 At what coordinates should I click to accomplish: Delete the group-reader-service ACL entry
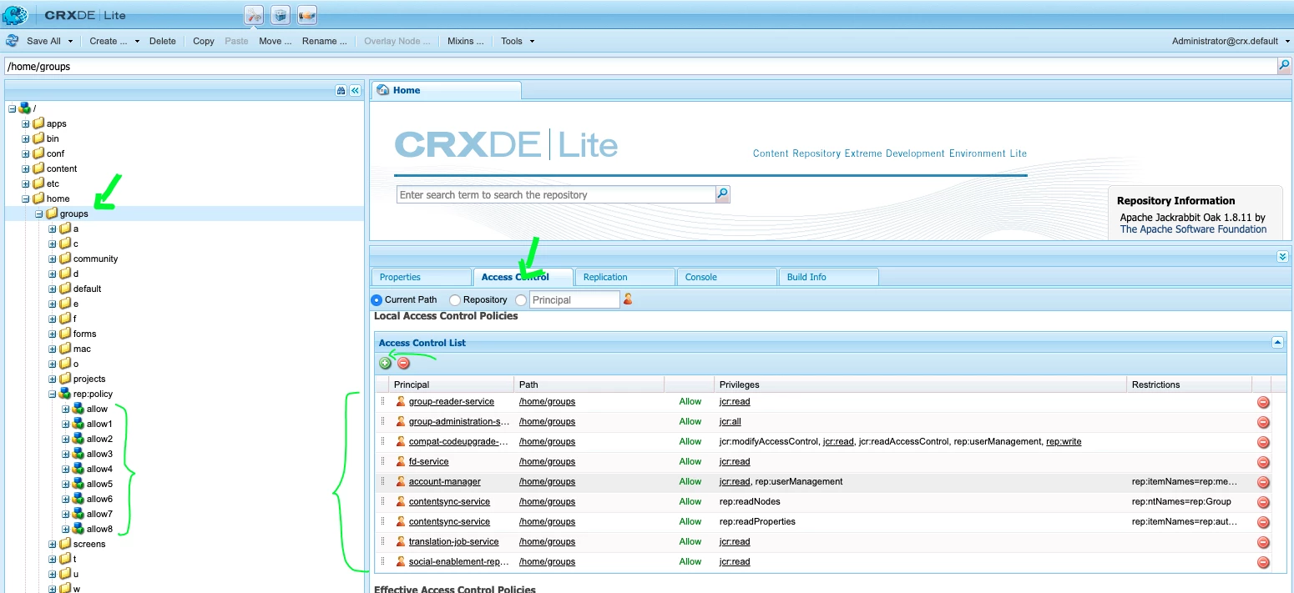1263,402
